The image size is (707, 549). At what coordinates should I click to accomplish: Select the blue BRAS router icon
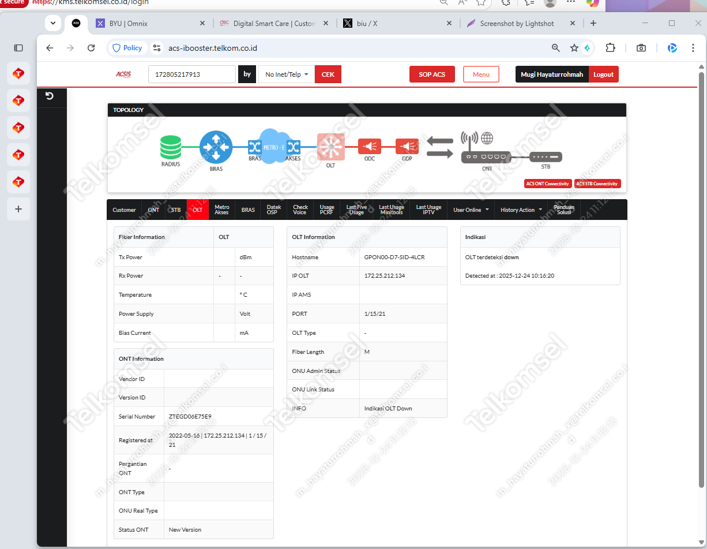(216, 147)
